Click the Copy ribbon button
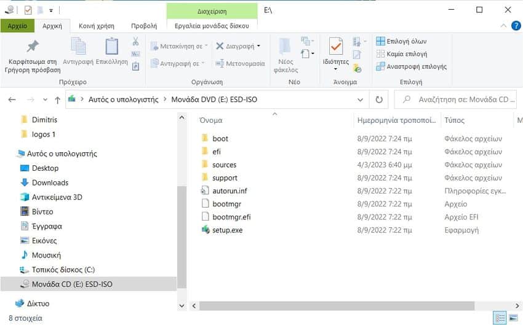The height and width of the screenshot is (325, 523). point(78,52)
